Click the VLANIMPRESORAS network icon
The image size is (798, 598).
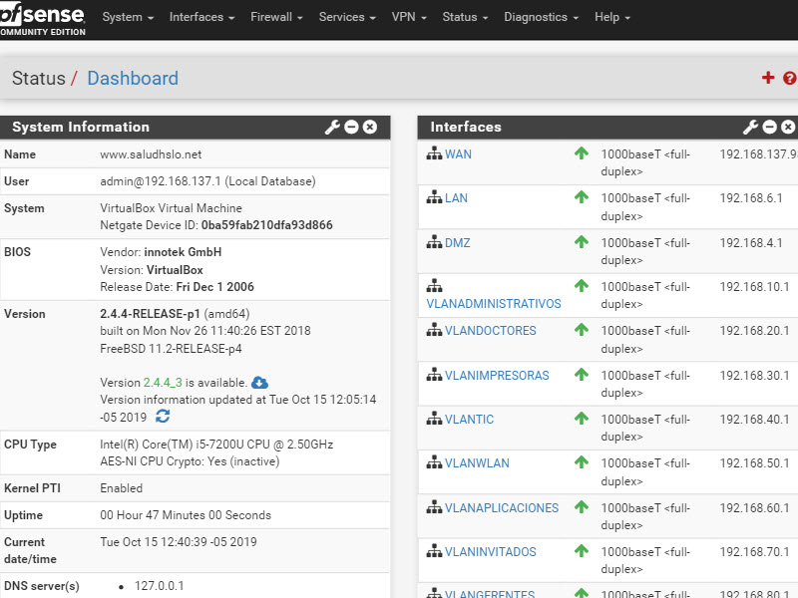(434, 375)
